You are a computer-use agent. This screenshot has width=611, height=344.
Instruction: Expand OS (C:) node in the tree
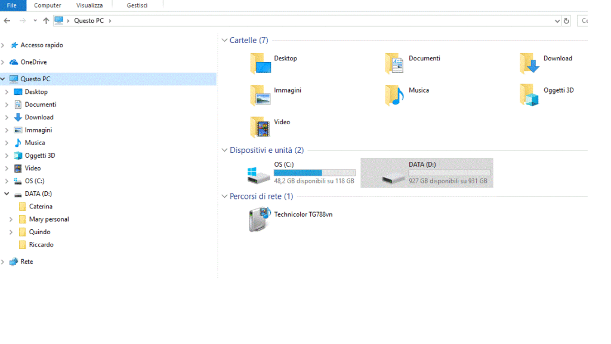click(x=7, y=181)
